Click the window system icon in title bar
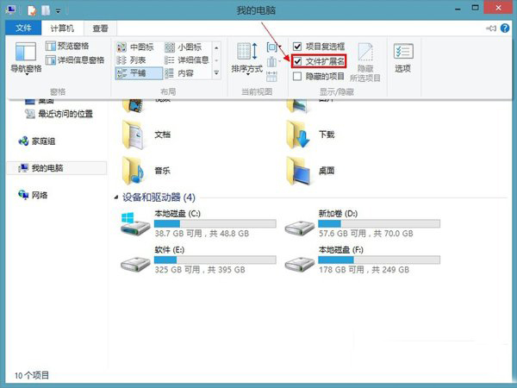Image resolution: width=517 pixels, height=388 pixels. [11, 10]
